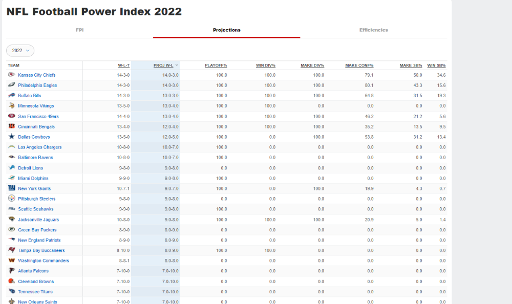Open the Jacksonville Jaguars team link

point(38,220)
